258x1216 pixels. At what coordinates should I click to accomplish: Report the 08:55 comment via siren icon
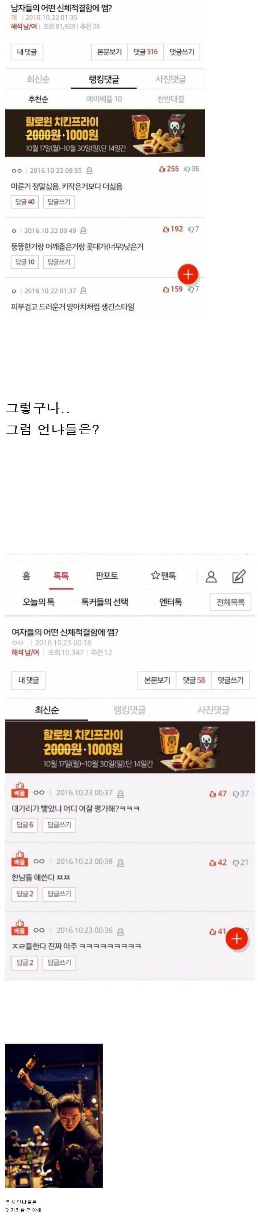89,170
